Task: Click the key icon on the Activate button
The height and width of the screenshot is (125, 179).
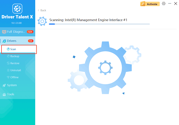Action: pos(143,4)
